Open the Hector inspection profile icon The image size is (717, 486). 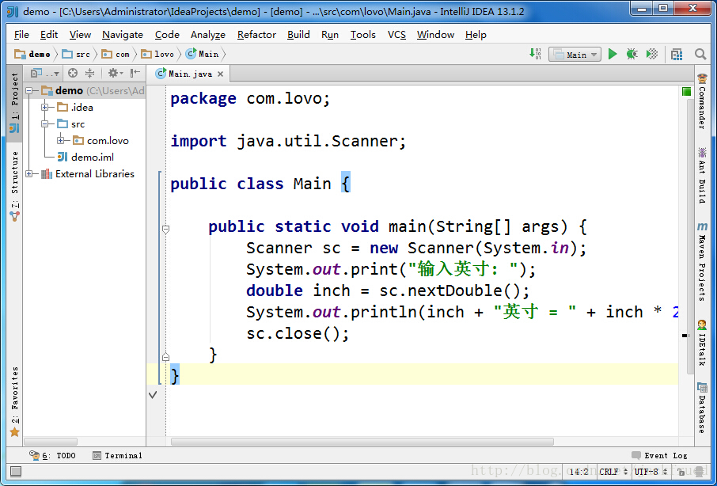click(x=698, y=472)
